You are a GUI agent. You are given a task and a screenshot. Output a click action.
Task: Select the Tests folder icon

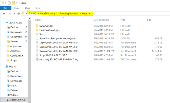[37, 34]
